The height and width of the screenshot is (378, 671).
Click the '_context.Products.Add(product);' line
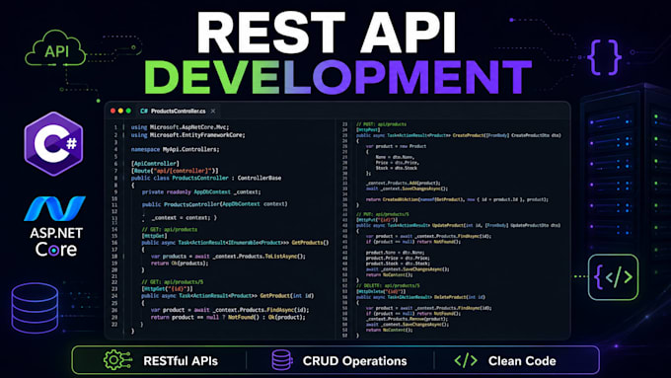pyautogui.click(x=404, y=183)
